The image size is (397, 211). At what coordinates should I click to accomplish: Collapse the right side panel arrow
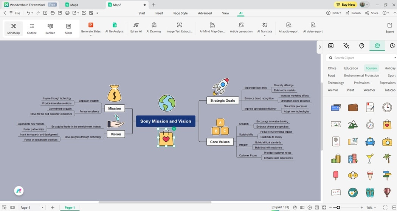[x=319, y=47]
